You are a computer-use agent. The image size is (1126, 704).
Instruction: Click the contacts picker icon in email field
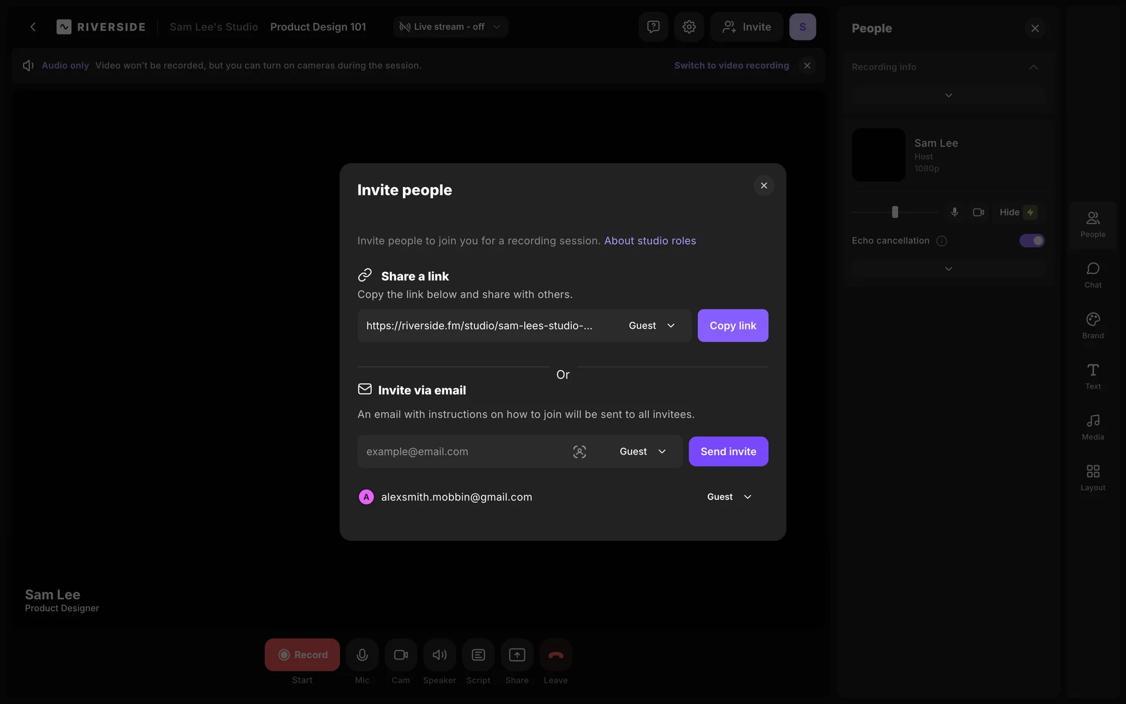pyautogui.click(x=579, y=452)
